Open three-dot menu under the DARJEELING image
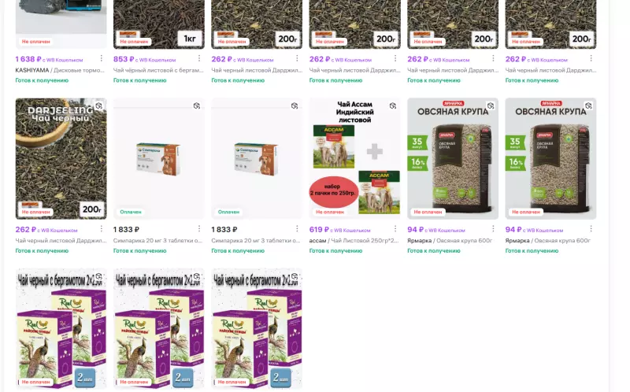The image size is (630, 392). (102, 229)
